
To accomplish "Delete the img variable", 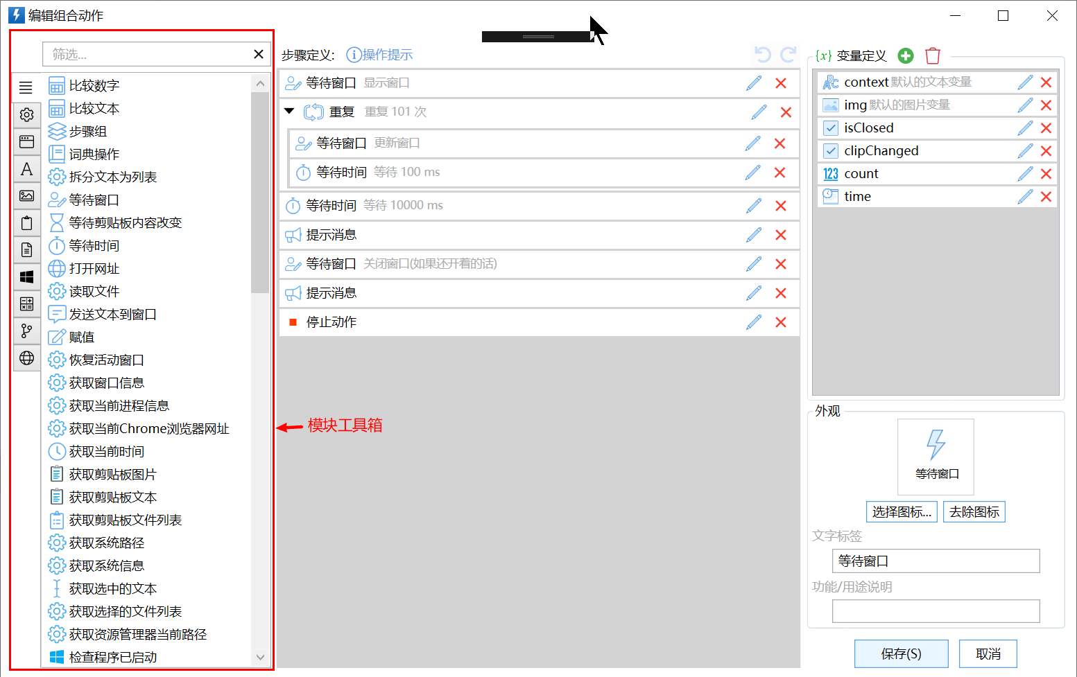I will [1046, 105].
